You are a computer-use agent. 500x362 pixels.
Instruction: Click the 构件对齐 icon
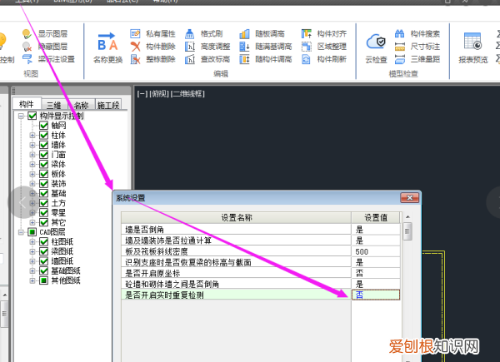click(x=306, y=34)
